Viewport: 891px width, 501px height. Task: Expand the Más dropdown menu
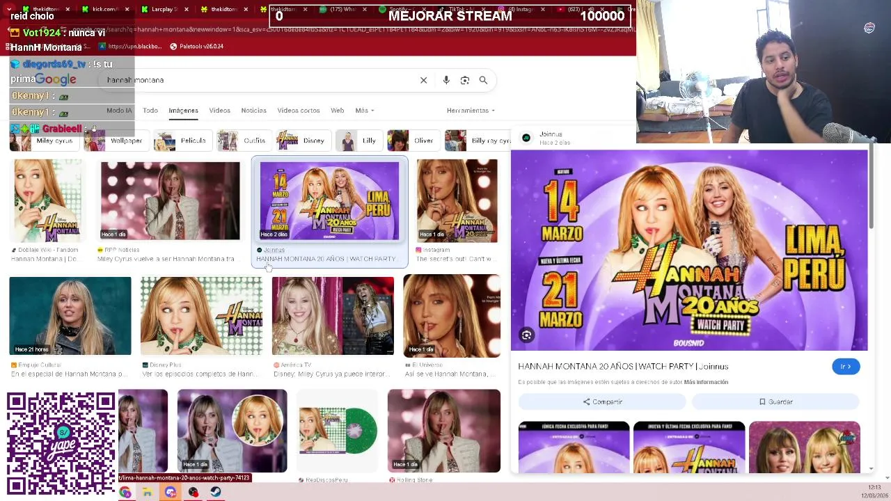click(364, 111)
